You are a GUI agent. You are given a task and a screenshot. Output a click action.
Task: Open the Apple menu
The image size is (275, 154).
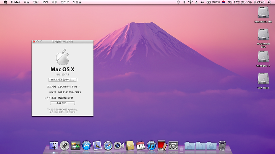(x=5, y=2)
